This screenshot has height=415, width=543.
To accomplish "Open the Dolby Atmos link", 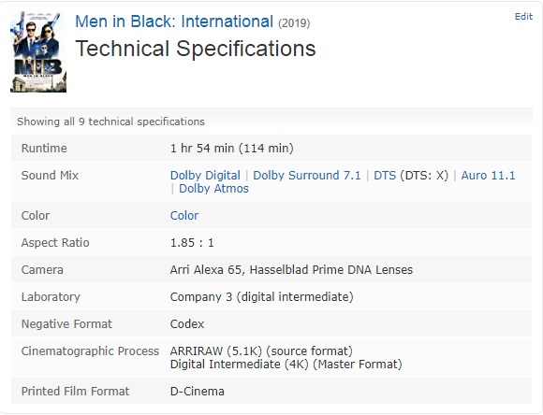I will point(213,189).
